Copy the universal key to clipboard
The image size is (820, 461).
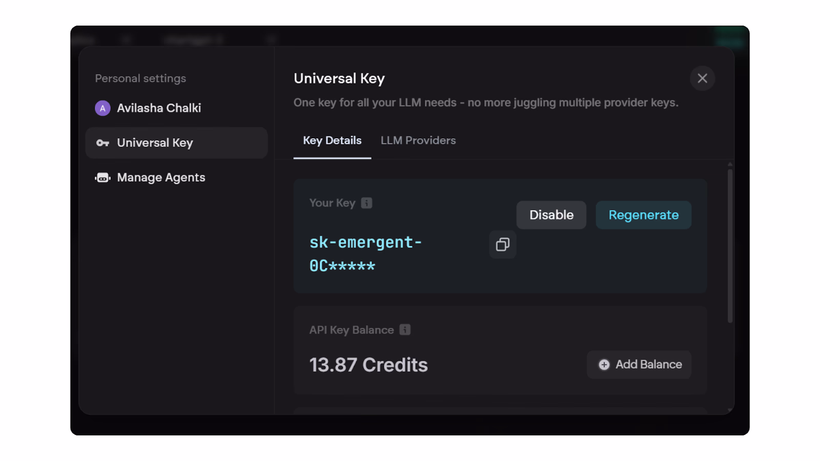502,244
